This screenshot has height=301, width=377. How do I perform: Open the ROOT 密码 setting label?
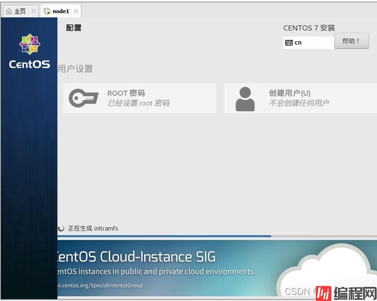126,93
